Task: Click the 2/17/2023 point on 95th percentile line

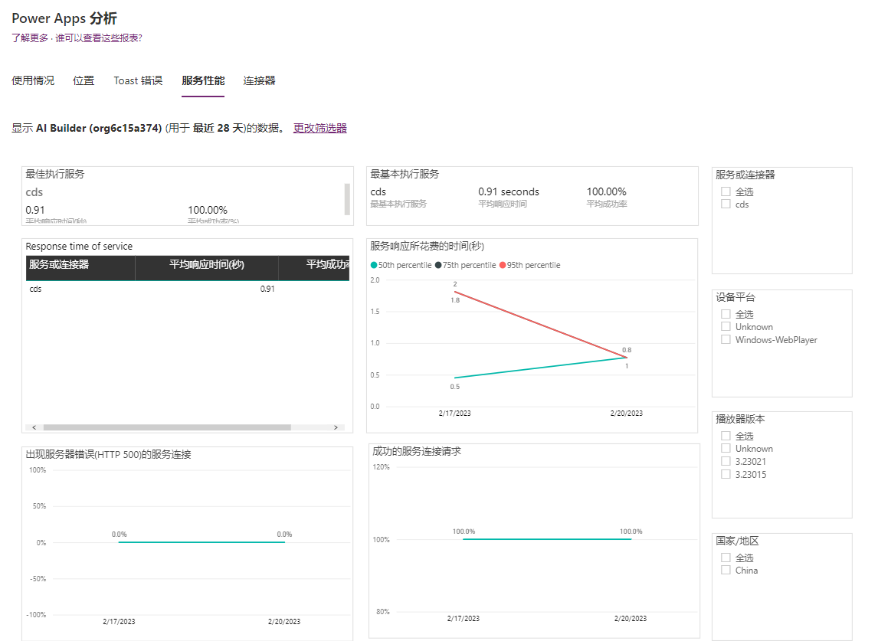Action: pyautogui.click(x=454, y=292)
